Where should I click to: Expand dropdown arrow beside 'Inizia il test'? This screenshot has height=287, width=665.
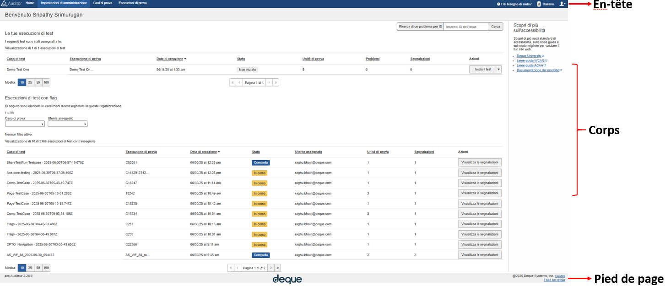(x=498, y=70)
